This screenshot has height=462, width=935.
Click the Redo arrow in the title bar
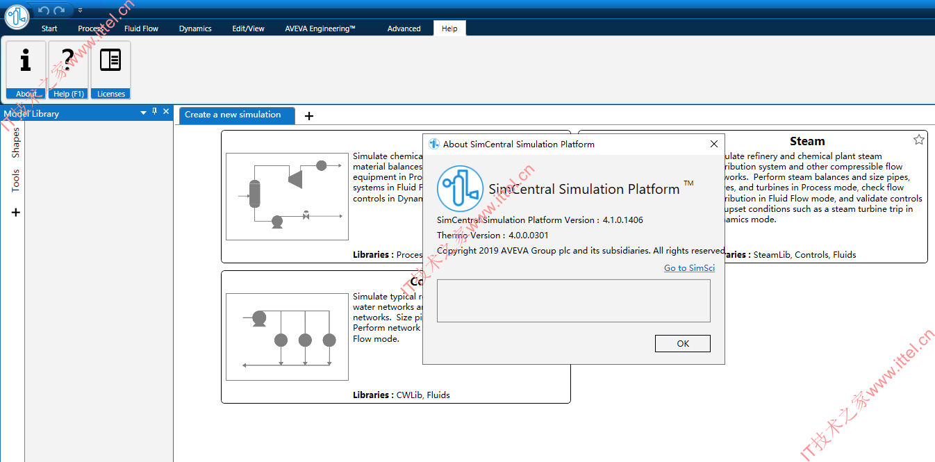(60, 10)
